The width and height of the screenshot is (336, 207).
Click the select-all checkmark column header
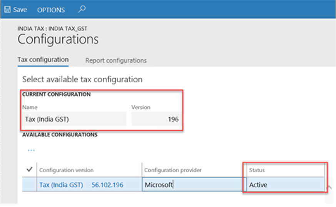pyautogui.click(x=30, y=170)
